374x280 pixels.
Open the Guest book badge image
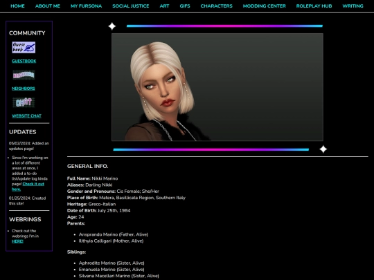point(24,48)
